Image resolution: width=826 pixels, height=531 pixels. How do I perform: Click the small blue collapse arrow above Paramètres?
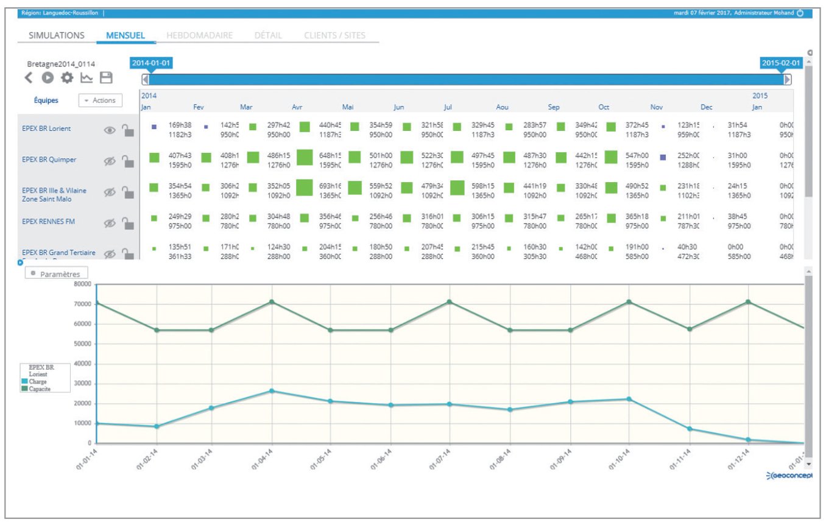[21, 263]
